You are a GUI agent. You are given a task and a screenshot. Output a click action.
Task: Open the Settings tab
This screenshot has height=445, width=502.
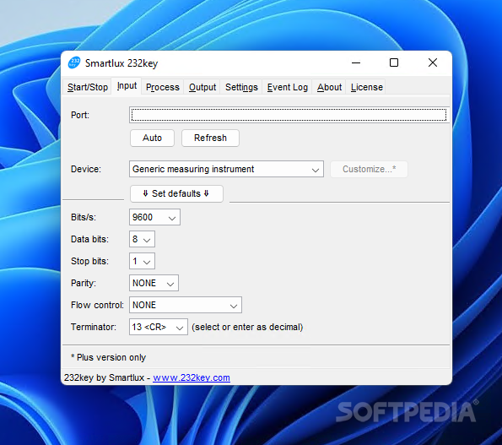pyautogui.click(x=241, y=87)
